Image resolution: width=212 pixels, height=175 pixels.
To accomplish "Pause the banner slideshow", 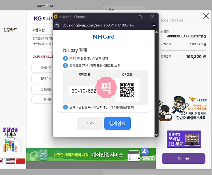I will (139, 158).
